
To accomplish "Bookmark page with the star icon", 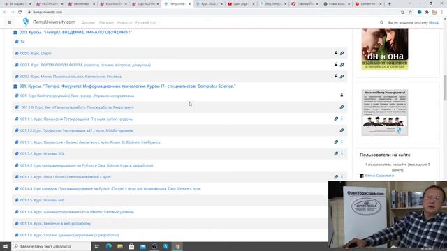I will 410,13.
